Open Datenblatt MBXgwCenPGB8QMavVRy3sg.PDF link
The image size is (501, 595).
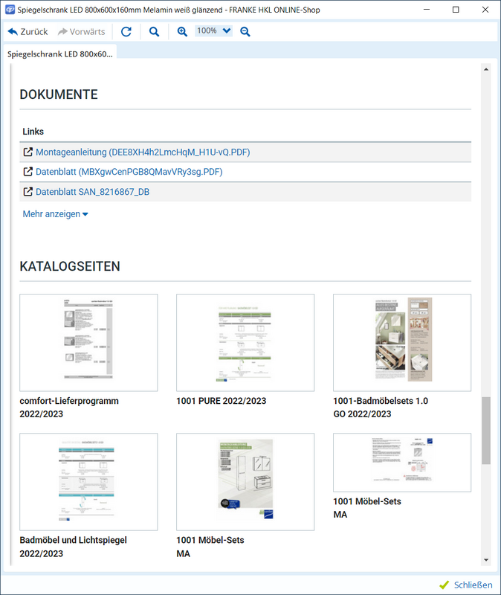tap(129, 172)
